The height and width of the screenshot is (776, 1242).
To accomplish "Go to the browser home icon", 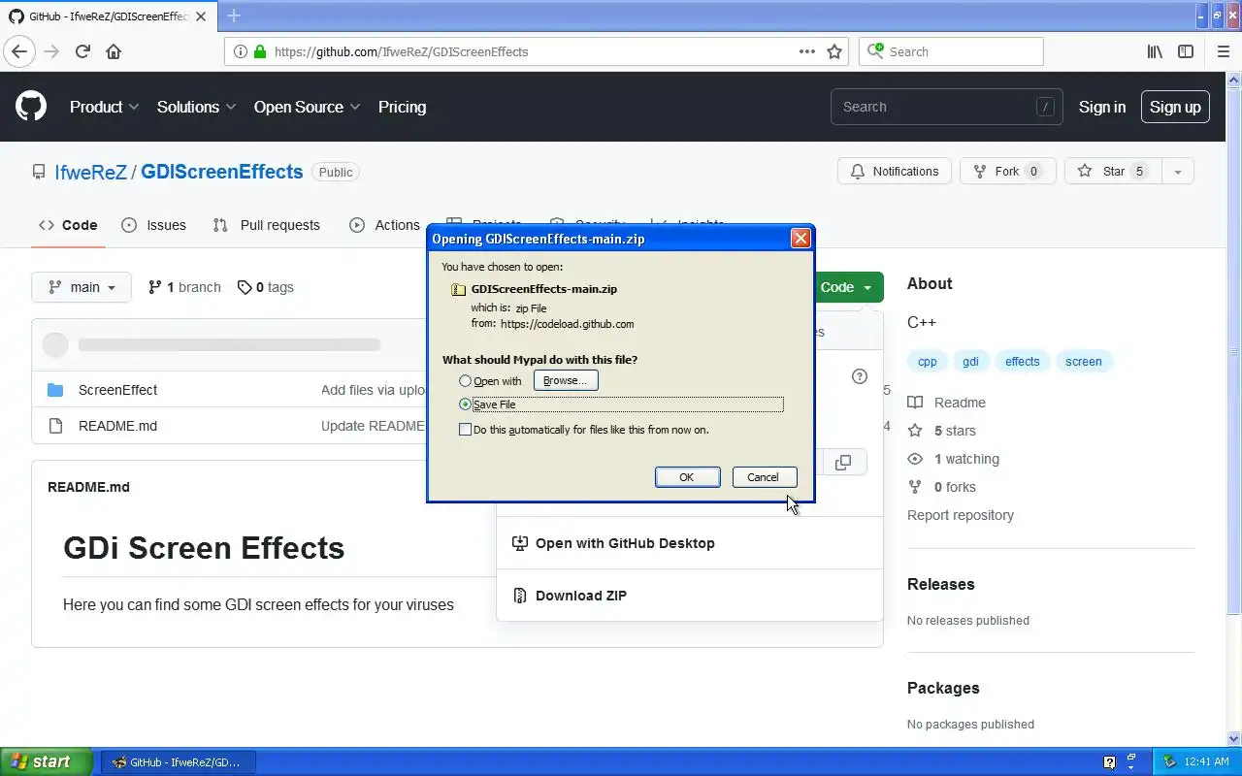I will 114,51.
